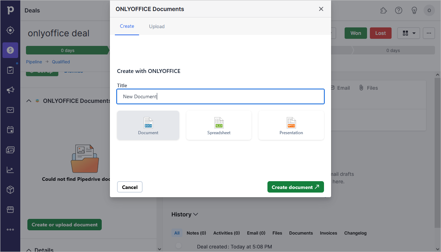Open the Deals section from the sidebar
441x252 pixels.
click(x=10, y=50)
